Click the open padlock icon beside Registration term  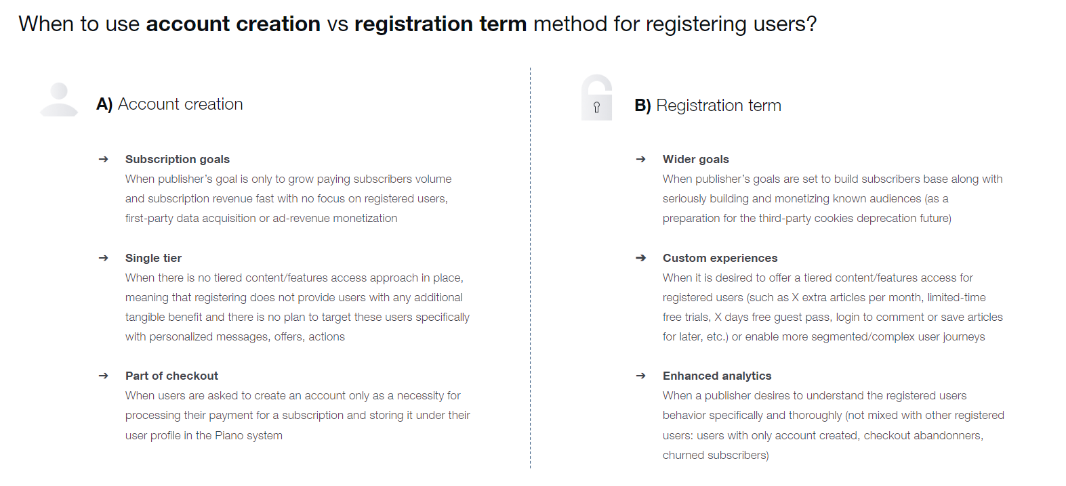596,97
